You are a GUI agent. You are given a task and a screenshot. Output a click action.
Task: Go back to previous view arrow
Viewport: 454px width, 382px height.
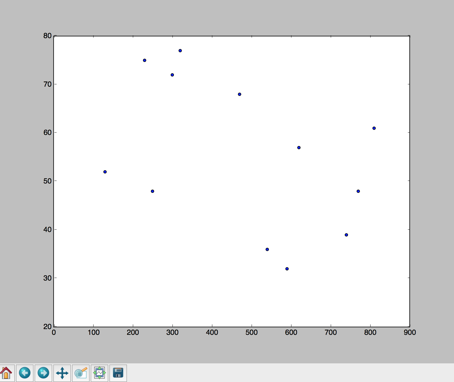pyautogui.click(x=25, y=373)
